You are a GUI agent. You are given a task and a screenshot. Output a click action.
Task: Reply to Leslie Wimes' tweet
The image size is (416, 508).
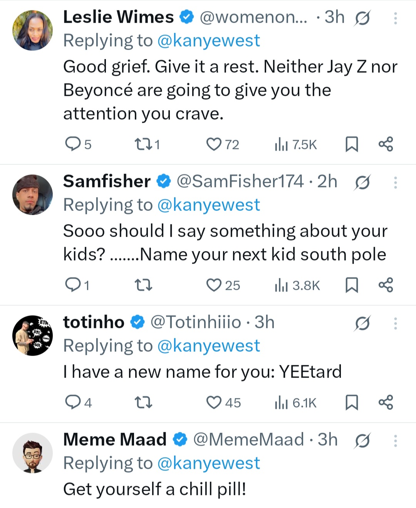72,144
